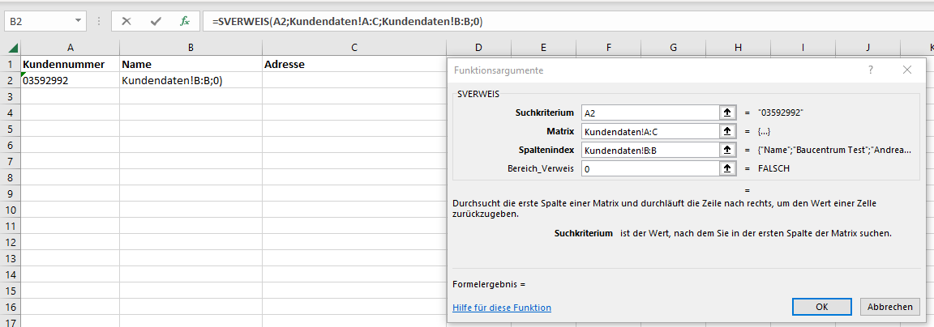The image size is (934, 327).
Task: Click the Name Box showing B2
Action: click(39, 21)
